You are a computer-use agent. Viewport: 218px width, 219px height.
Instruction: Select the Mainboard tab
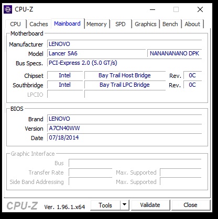click(68, 24)
